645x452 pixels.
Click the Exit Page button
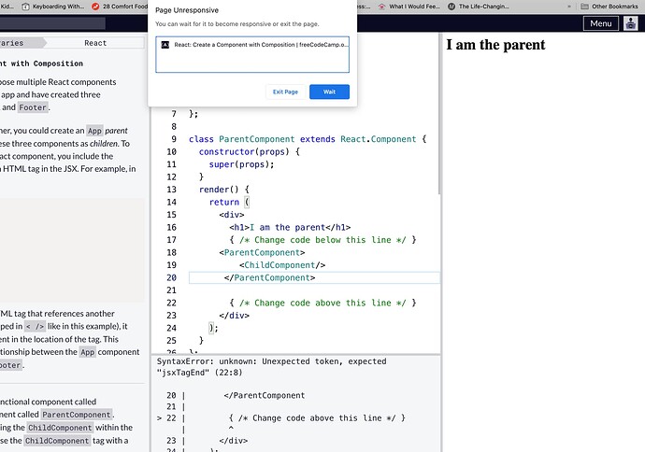coord(285,92)
